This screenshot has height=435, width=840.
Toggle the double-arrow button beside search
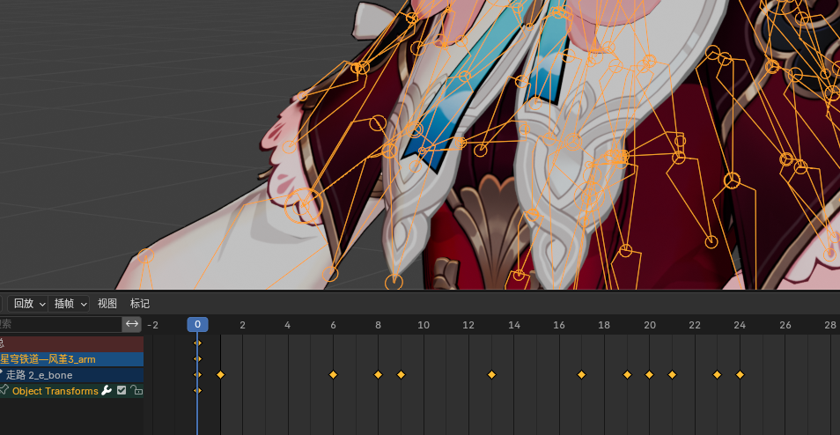click(132, 324)
